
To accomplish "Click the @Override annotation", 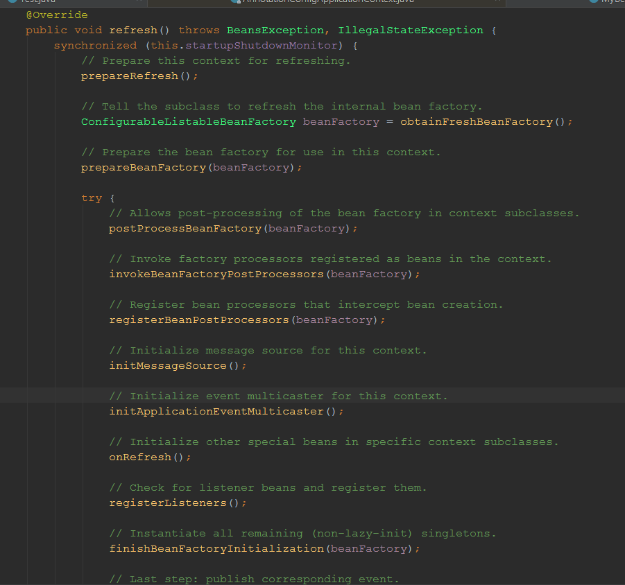I will 57,15.
